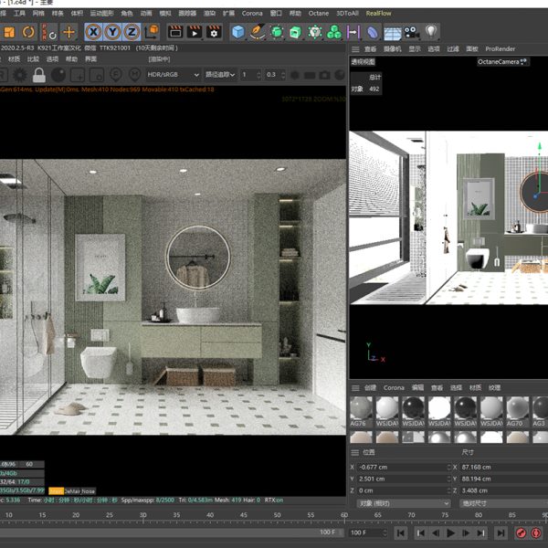
Task: Step to the previous frame
Action: point(436,533)
